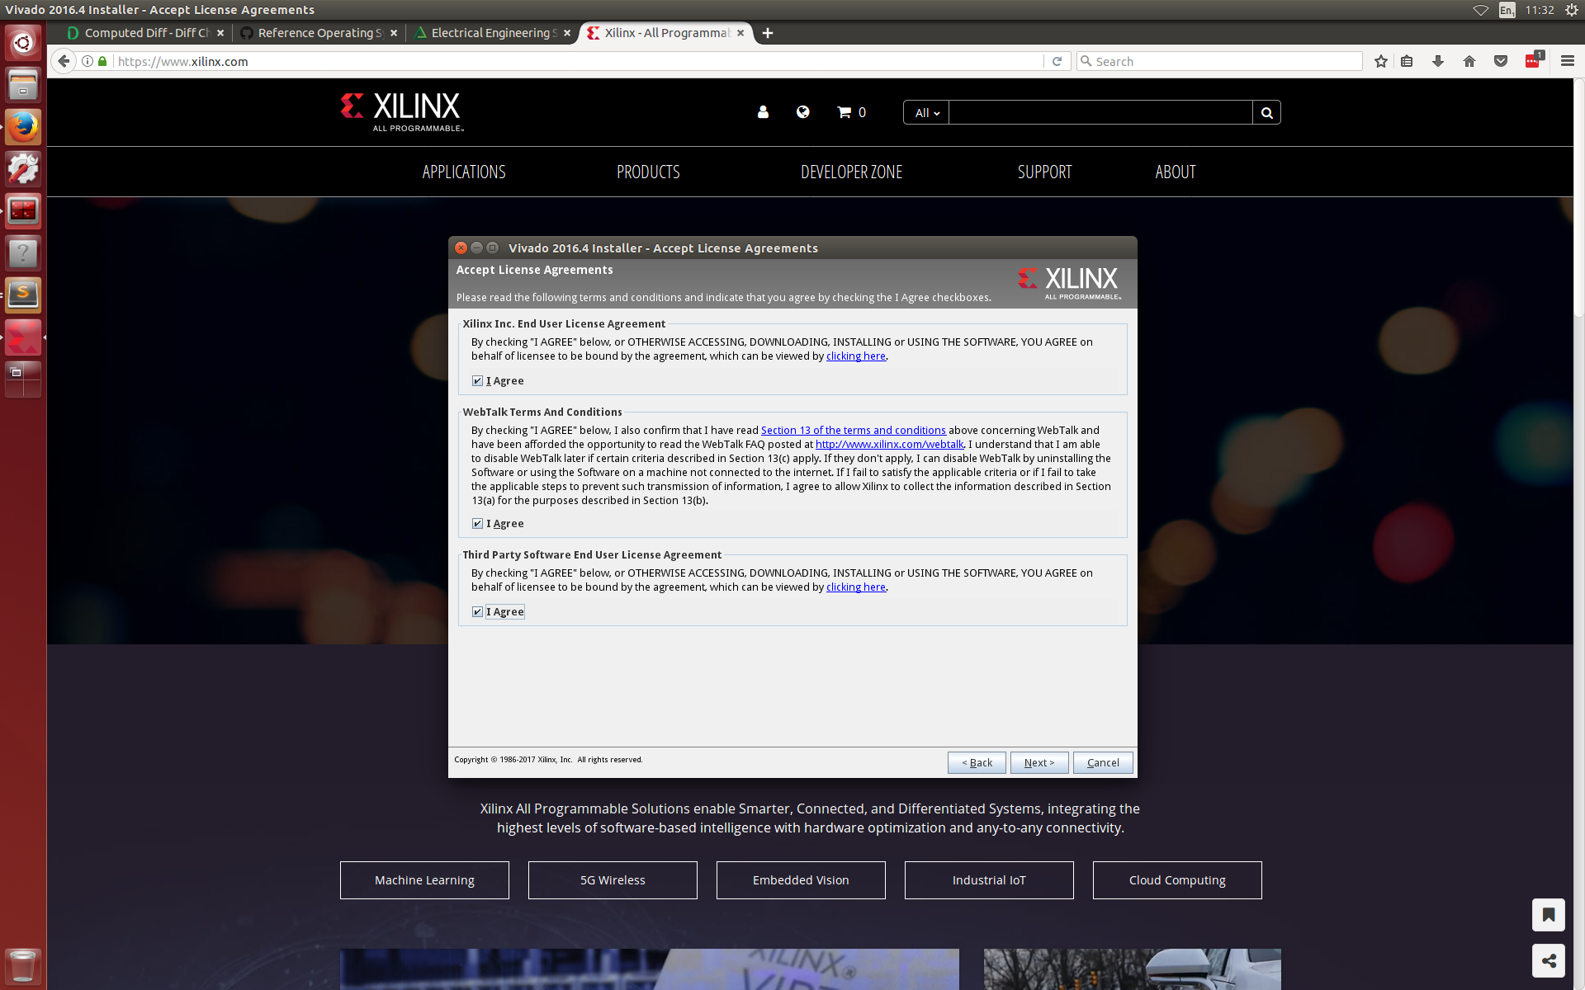Open the Firefox hamburger menu
The height and width of the screenshot is (990, 1585).
[1567, 61]
